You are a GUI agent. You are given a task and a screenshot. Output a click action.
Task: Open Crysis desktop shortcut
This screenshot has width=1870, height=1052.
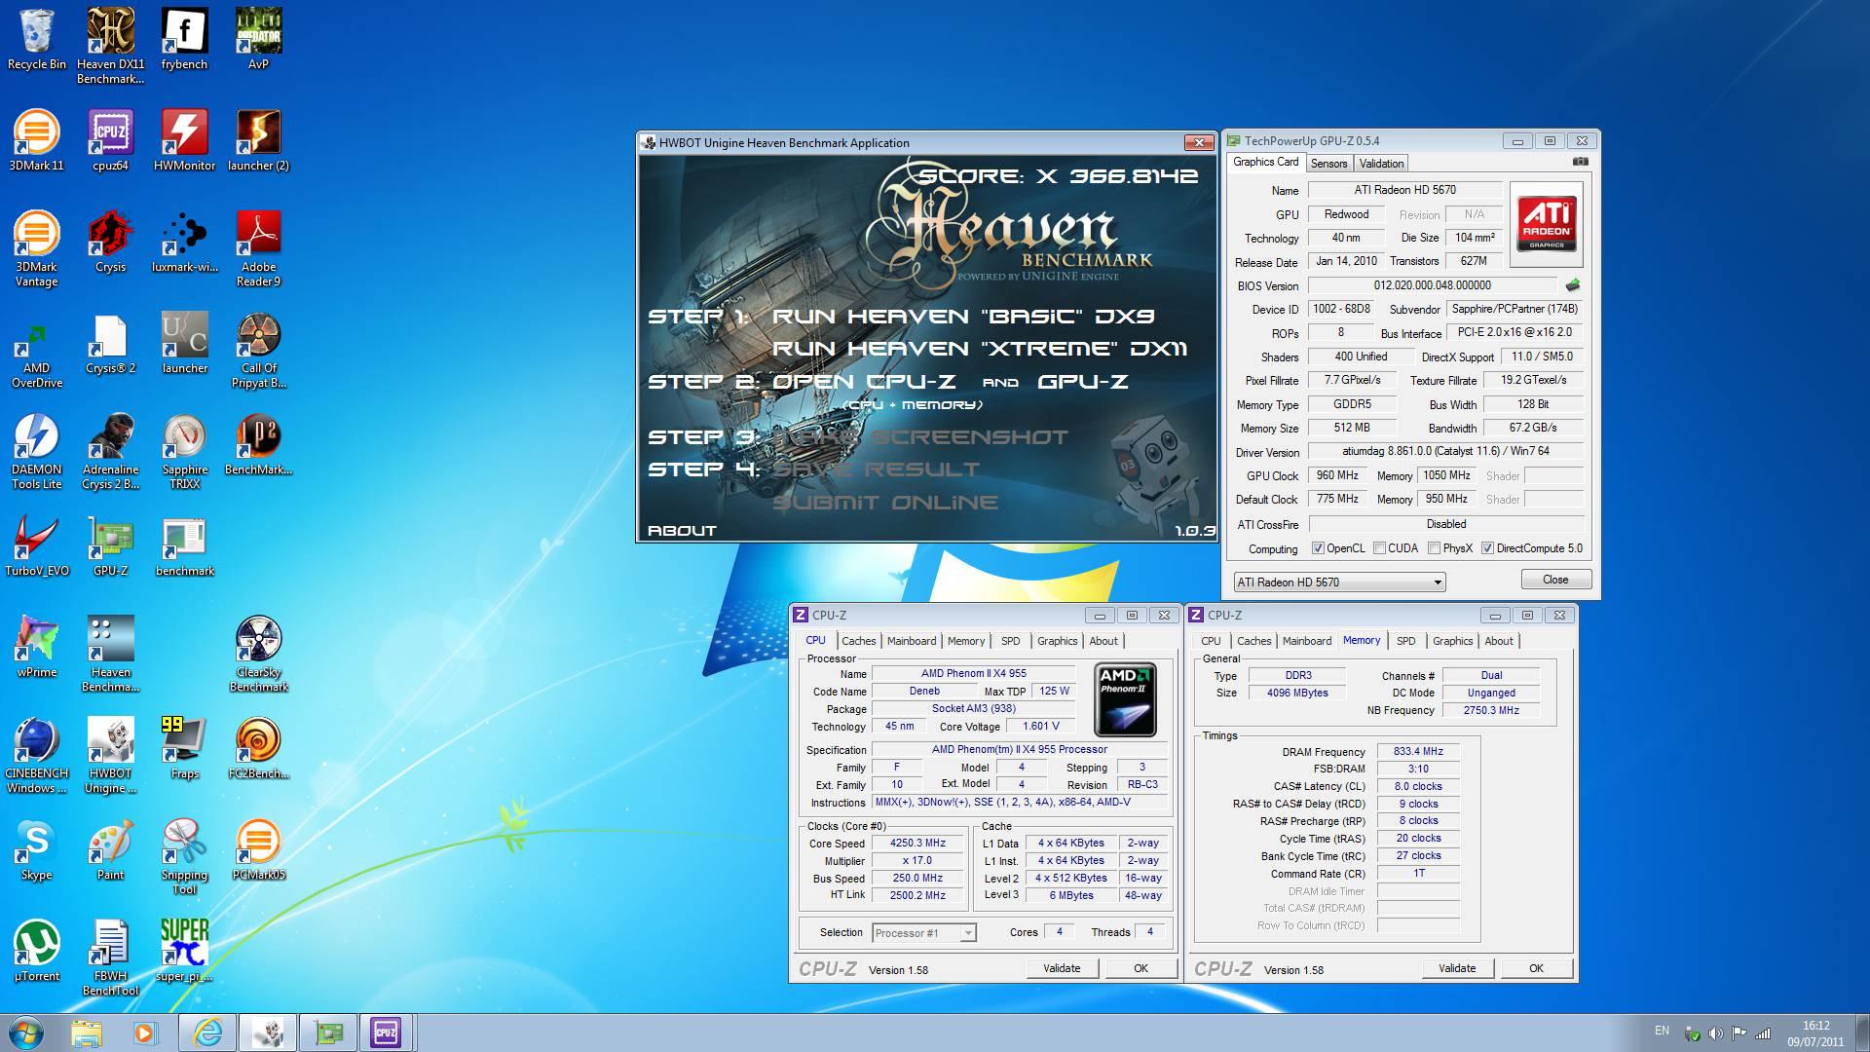pos(110,242)
